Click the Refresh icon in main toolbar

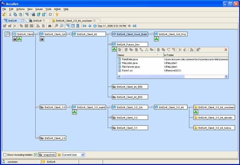coord(50,15)
